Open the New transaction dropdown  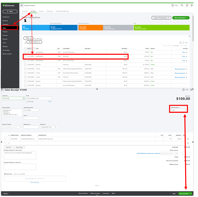pyautogui.click(x=181, y=18)
